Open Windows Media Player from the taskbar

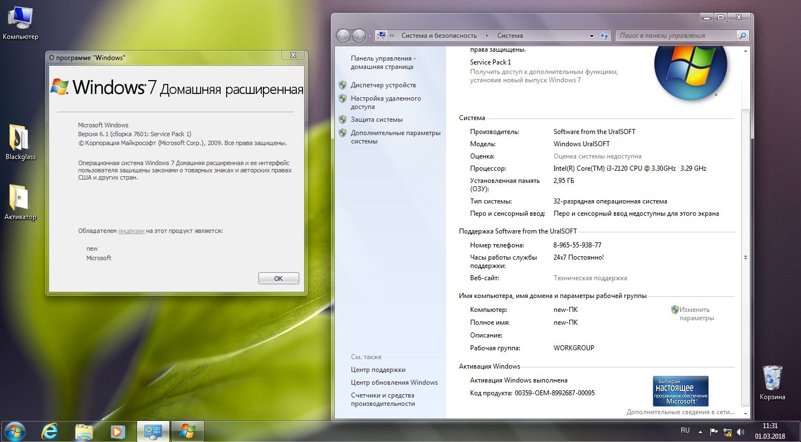coord(117,431)
